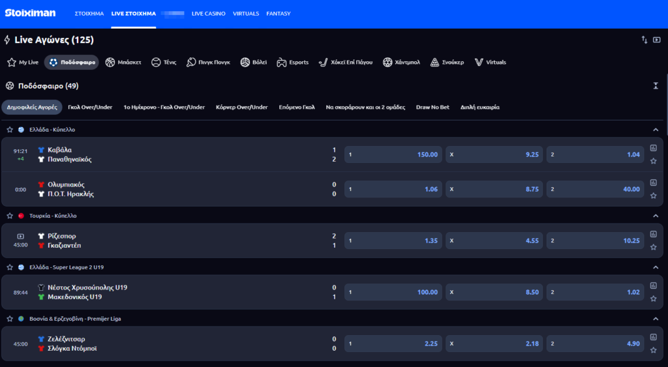Image resolution: width=668 pixels, height=367 pixels.
Task: Open the video player icon at top right
Action: 656,40
